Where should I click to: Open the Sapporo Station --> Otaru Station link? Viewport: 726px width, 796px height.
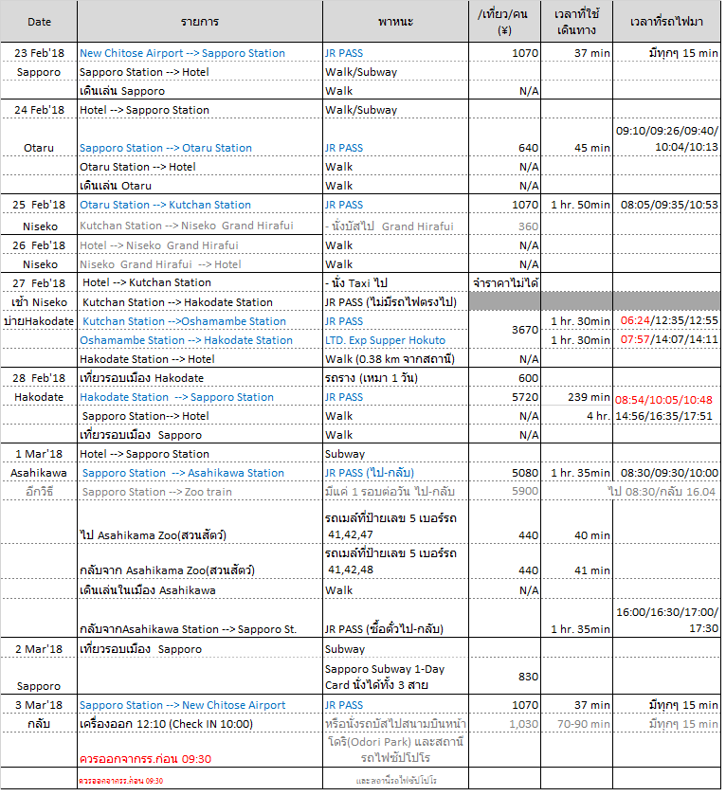coord(166,148)
